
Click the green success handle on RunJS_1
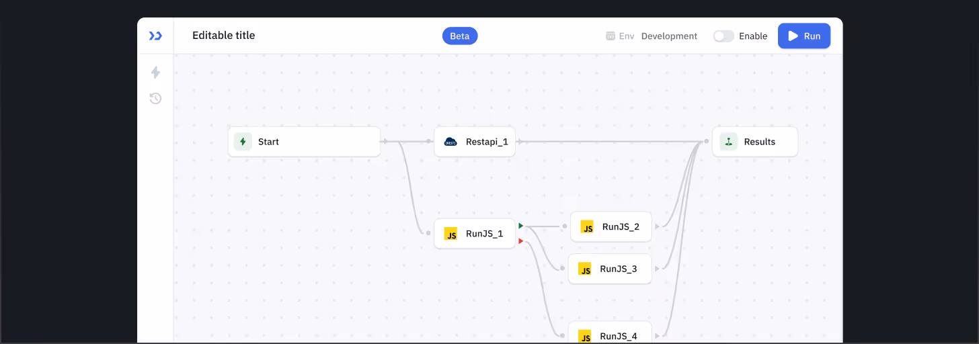point(520,226)
